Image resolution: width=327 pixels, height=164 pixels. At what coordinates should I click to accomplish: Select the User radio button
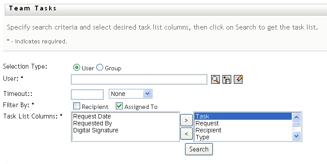pyautogui.click(x=77, y=67)
